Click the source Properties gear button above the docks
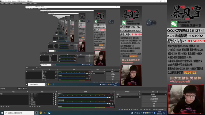The image size is (205, 115). (20, 88)
